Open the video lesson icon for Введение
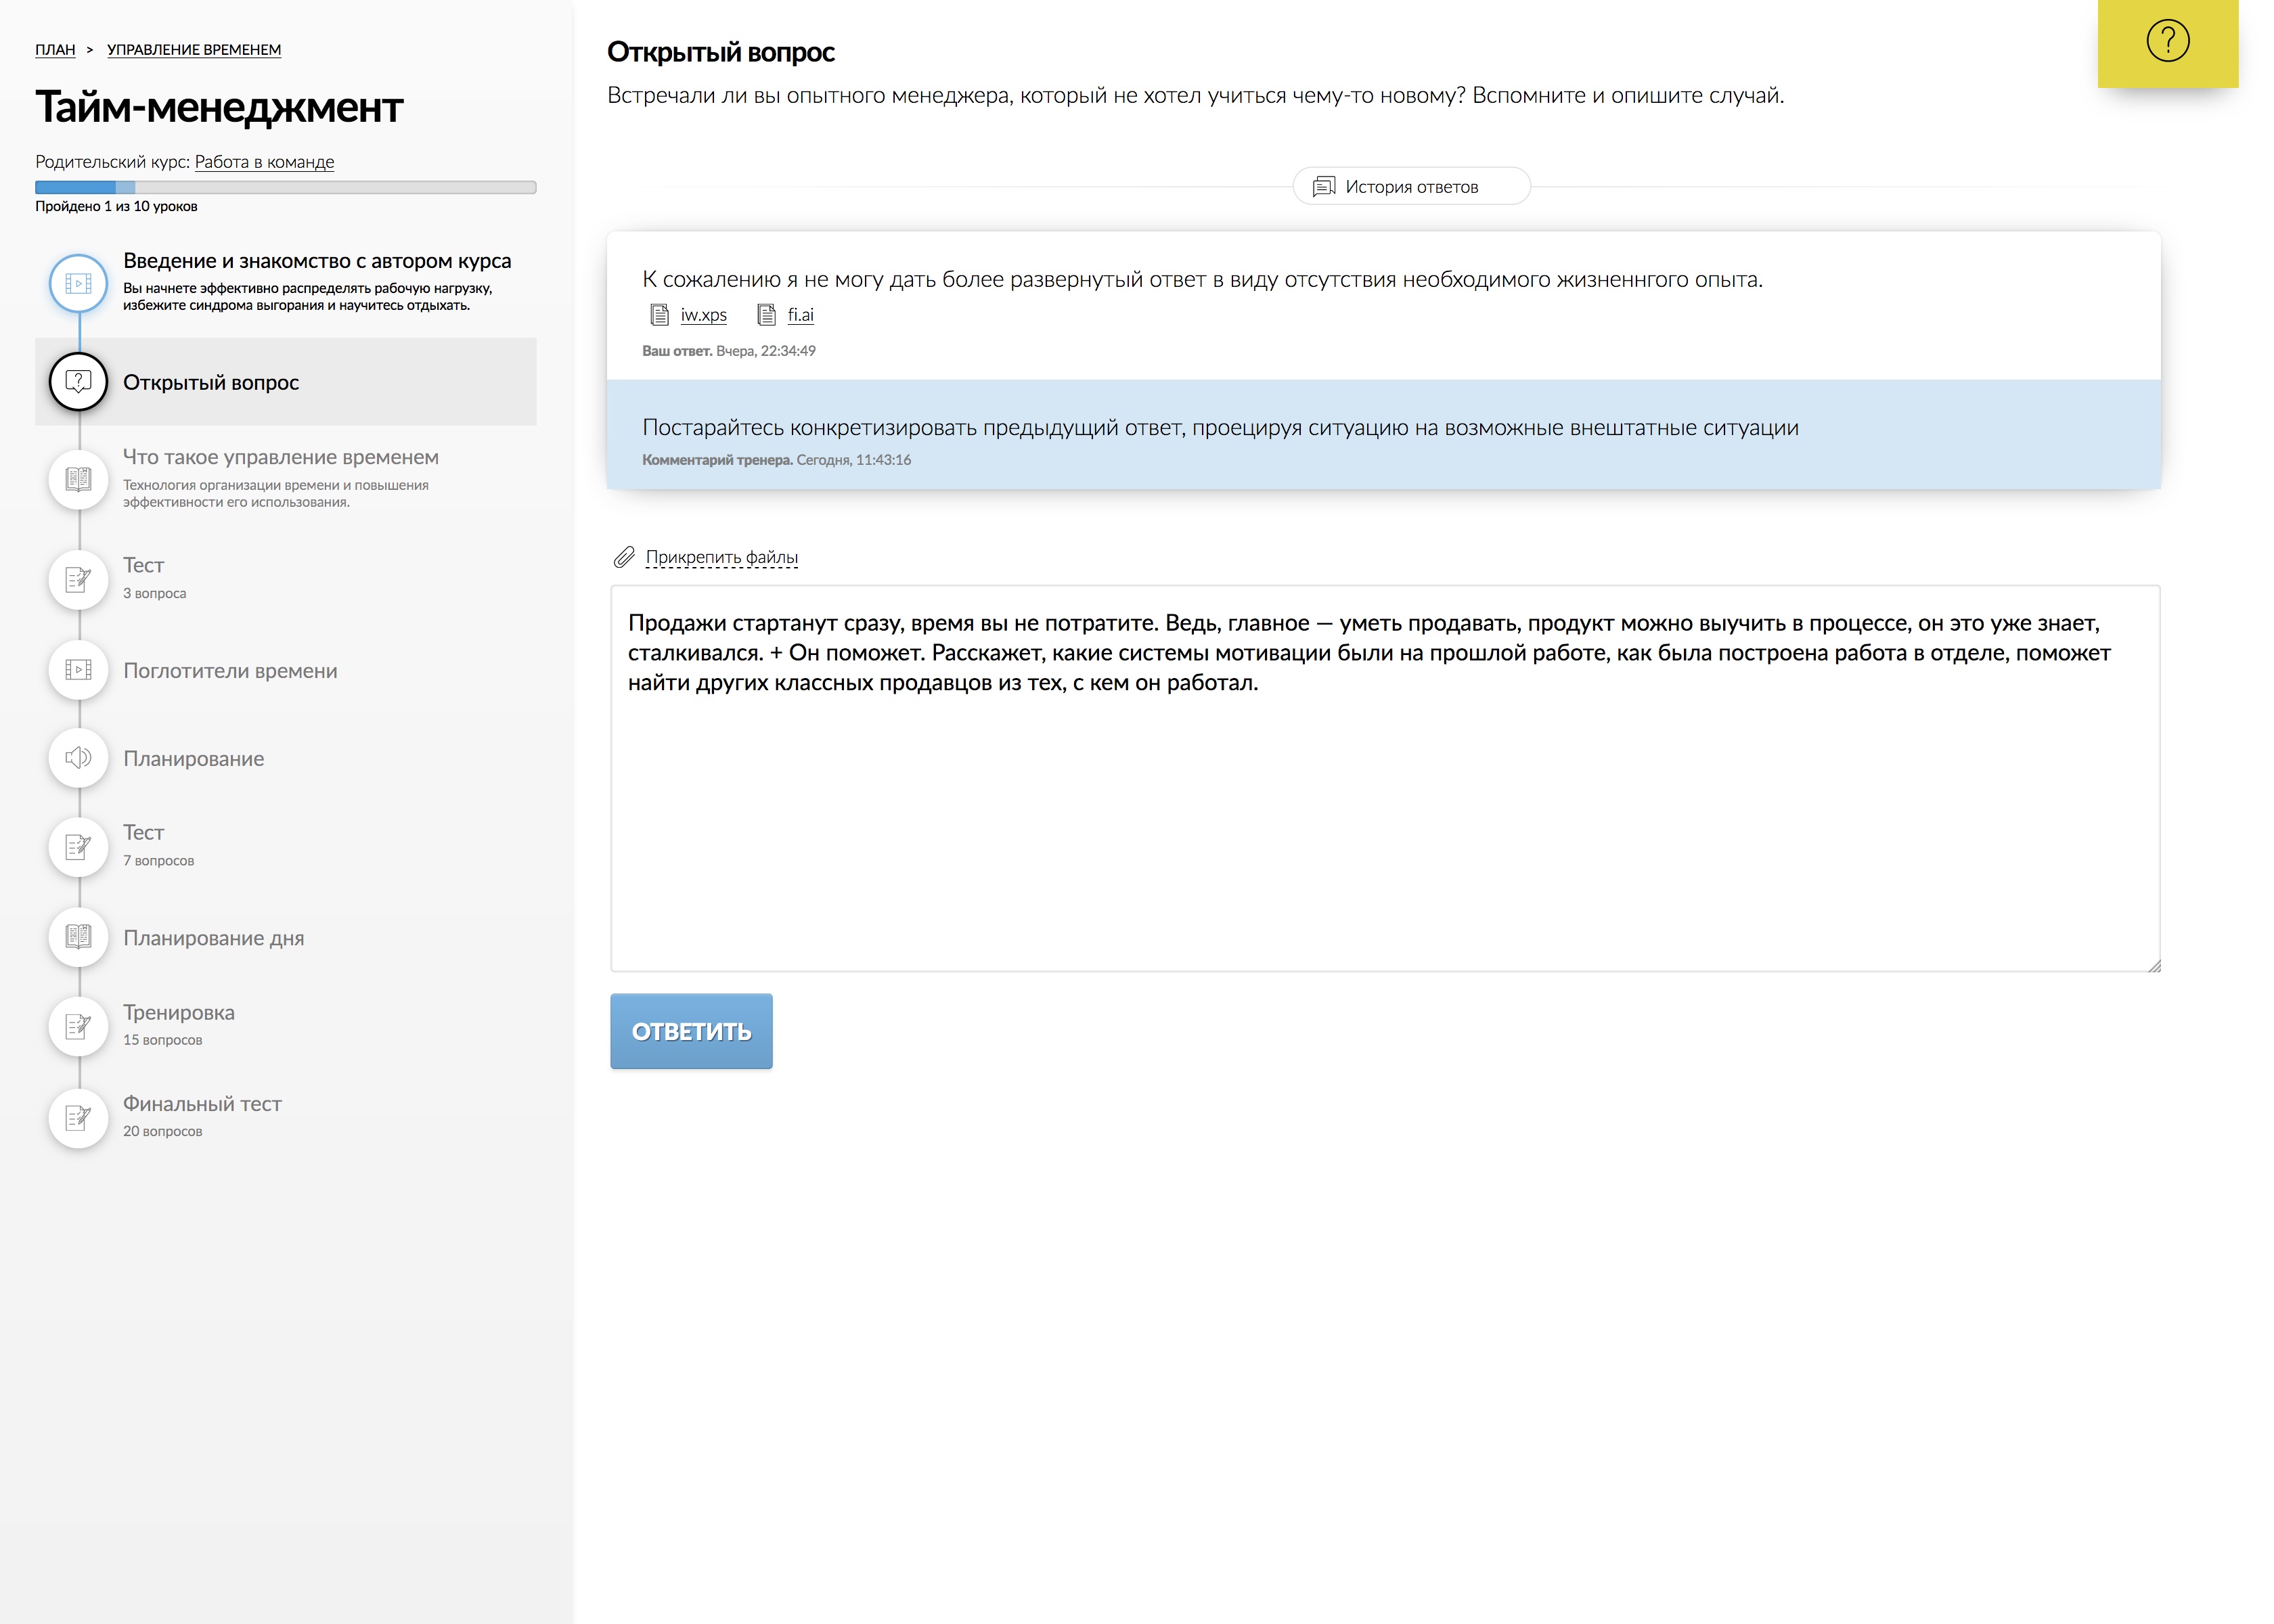2274x1624 pixels. click(x=79, y=284)
